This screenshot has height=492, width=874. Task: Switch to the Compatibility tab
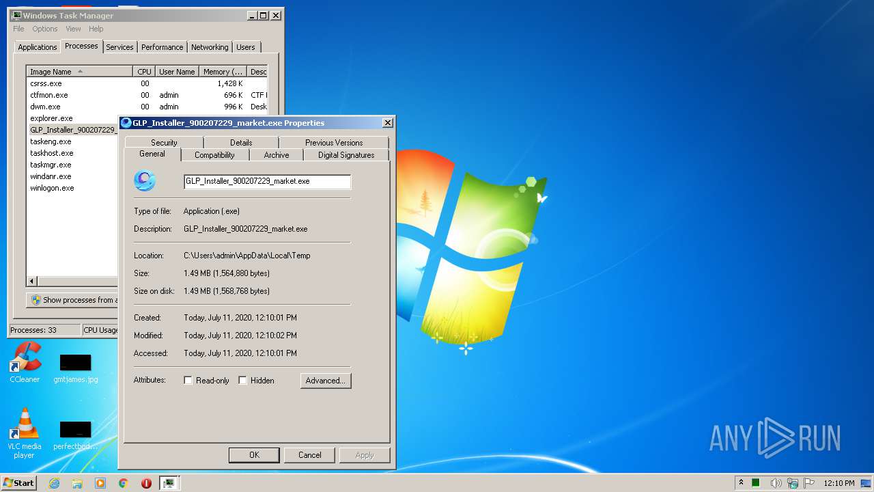pyautogui.click(x=214, y=155)
